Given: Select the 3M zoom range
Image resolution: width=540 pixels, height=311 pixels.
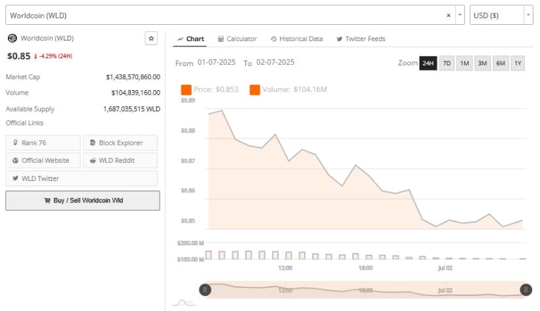Looking at the screenshot, I should (482, 63).
